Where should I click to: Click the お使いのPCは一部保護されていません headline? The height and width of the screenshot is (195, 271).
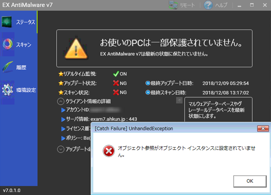click(171, 43)
